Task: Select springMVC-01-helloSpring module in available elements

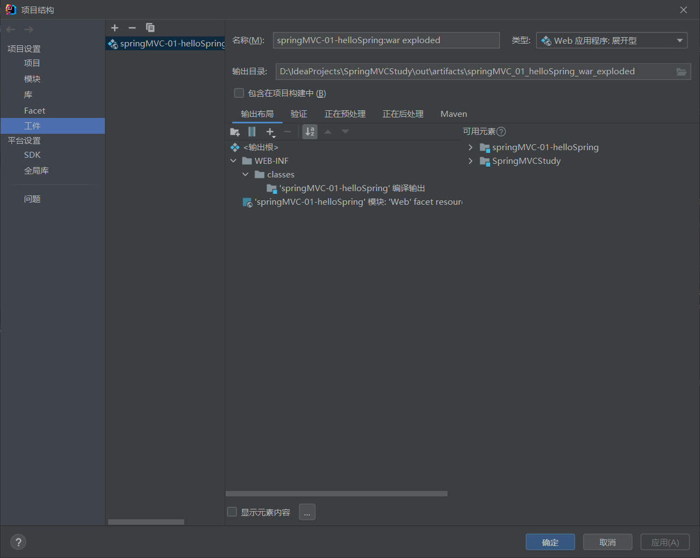Action: pyautogui.click(x=539, y=147)
